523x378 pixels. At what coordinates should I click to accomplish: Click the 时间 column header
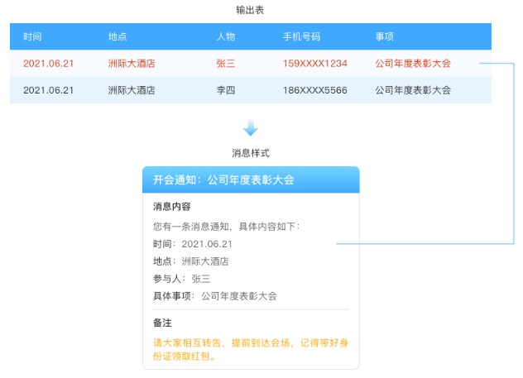click(x=33, y=37)
